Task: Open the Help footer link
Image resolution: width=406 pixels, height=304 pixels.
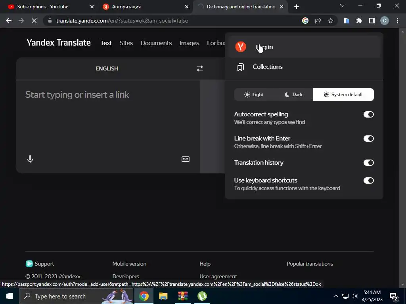Action: pyautogui.click(x=205, y=264)
